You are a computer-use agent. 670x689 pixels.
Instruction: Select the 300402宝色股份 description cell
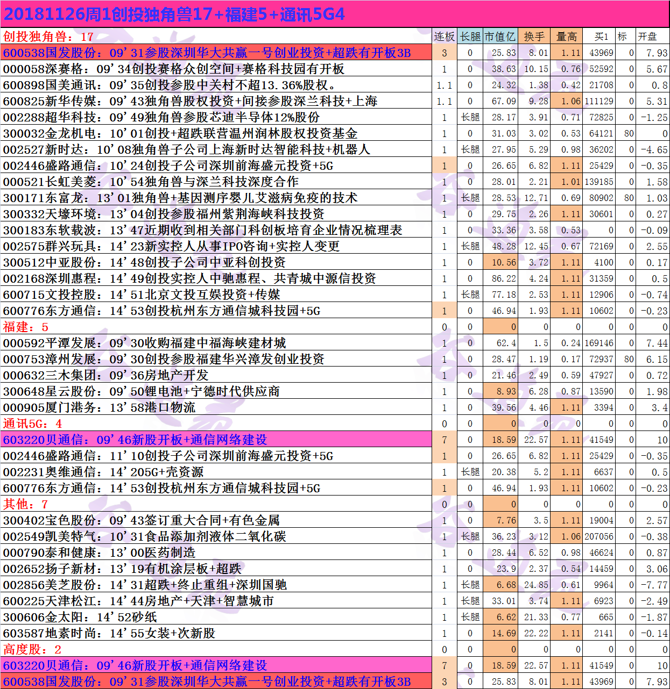pos(216,520)
